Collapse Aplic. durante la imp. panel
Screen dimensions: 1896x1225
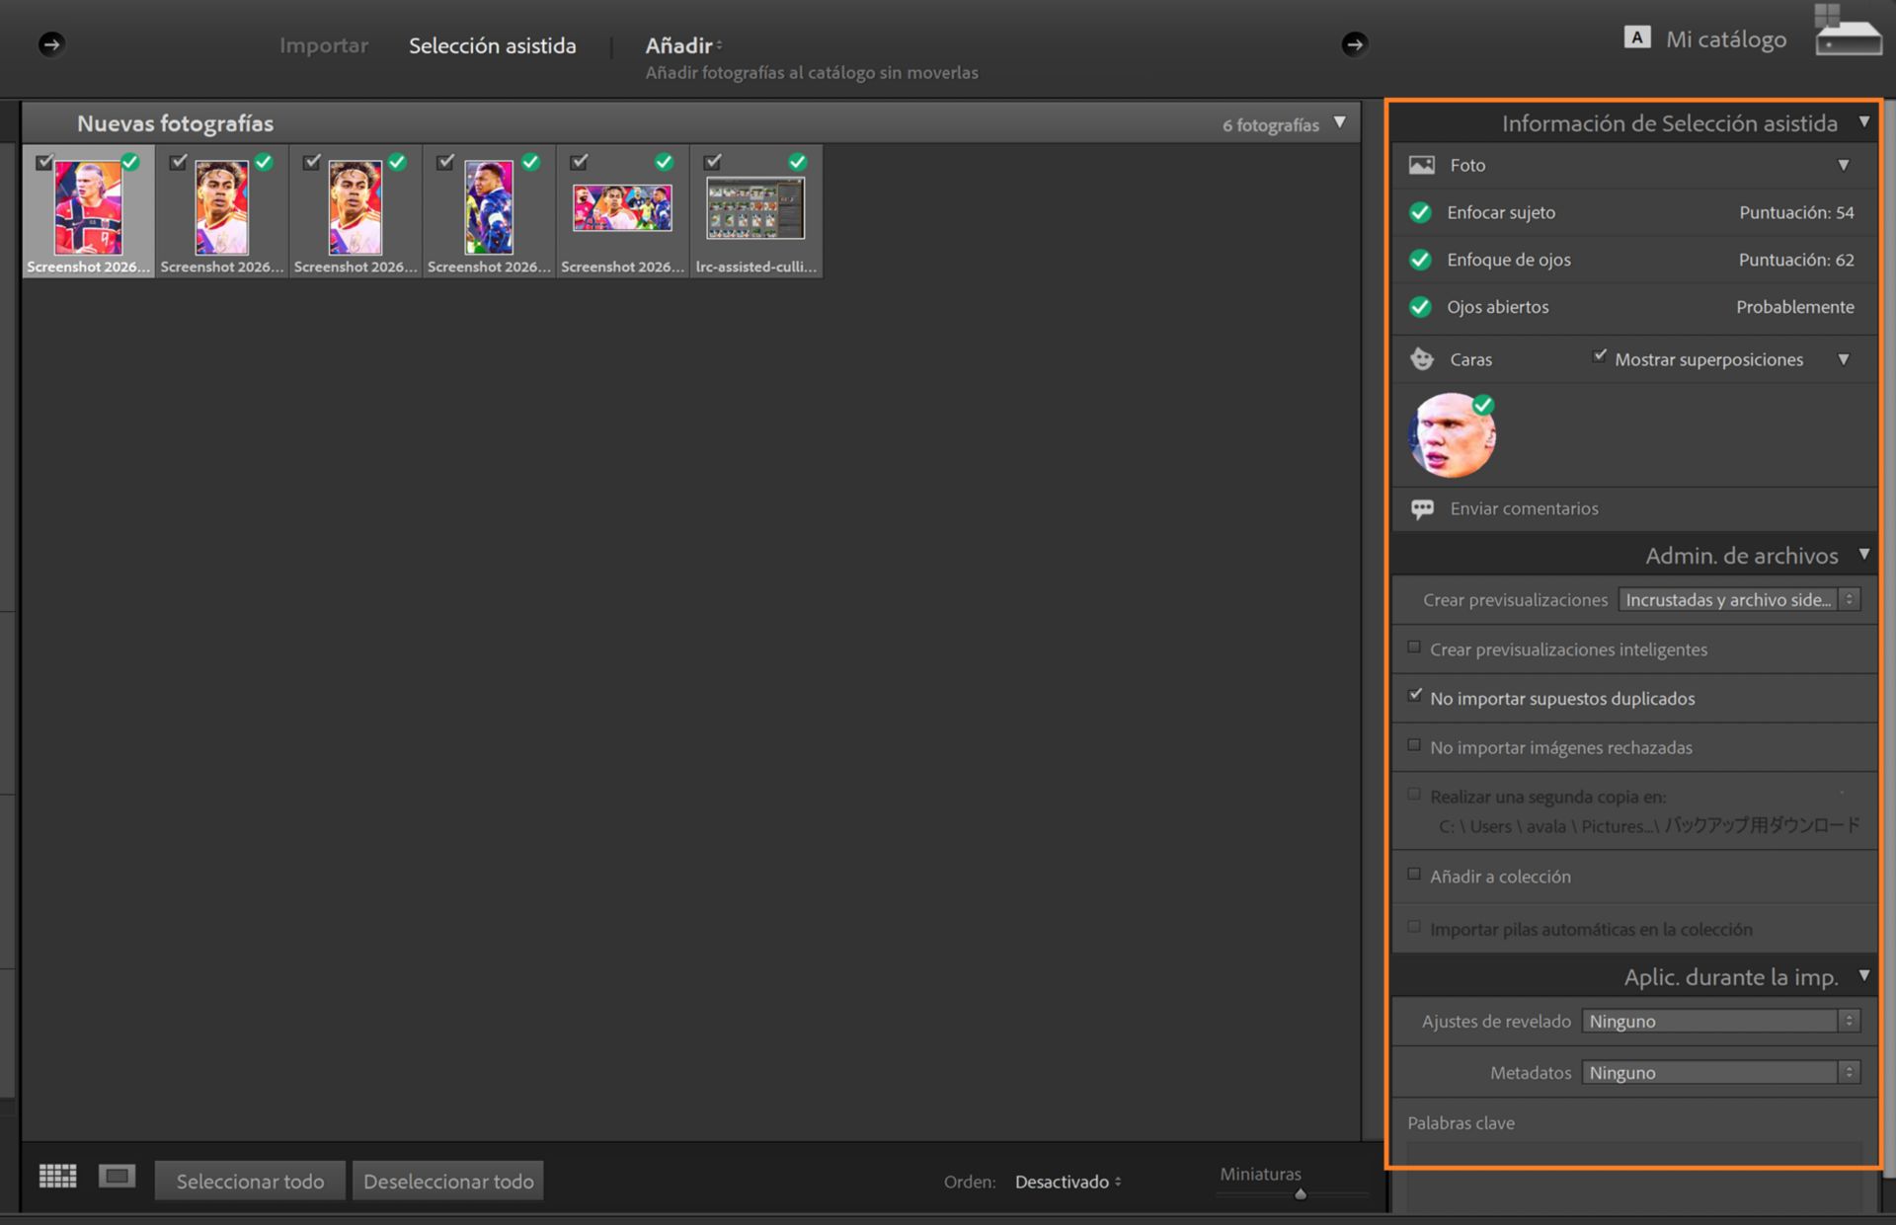(x=1863, y=976)
